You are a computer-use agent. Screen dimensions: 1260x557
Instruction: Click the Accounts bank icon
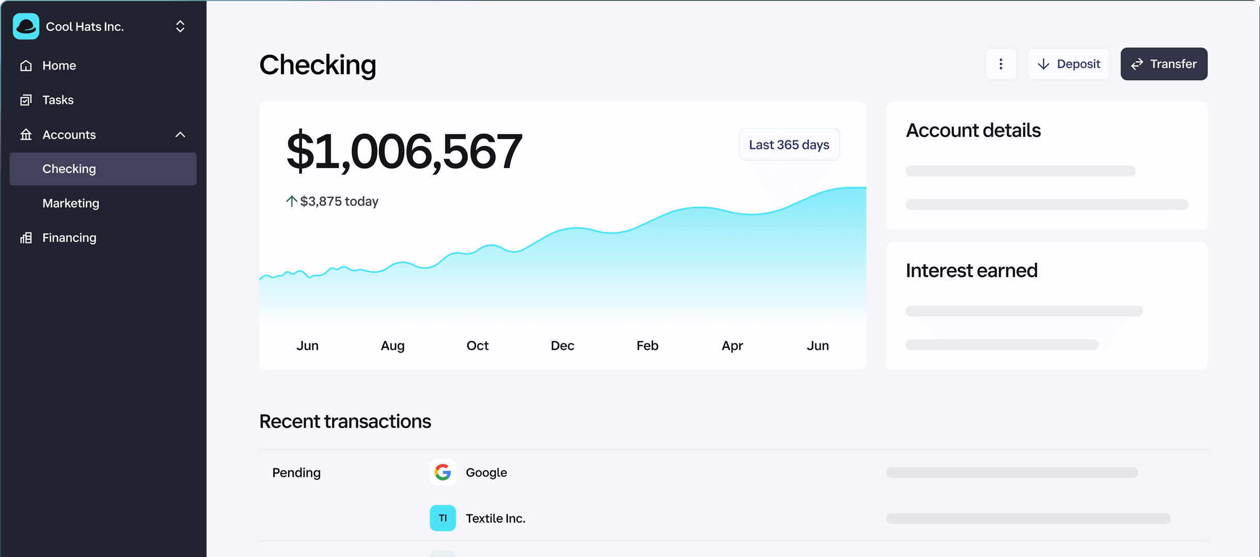[x=26, y=135]
